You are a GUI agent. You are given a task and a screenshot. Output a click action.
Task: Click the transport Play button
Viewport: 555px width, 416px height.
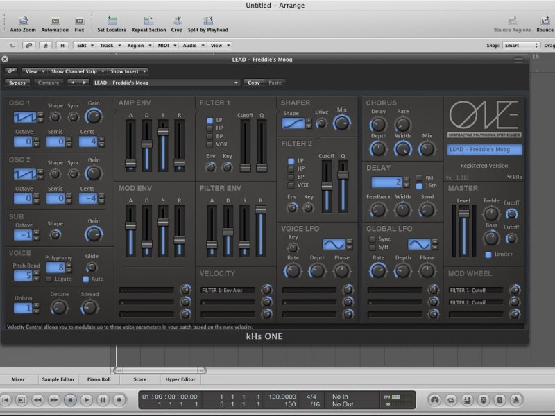[86, 400]
